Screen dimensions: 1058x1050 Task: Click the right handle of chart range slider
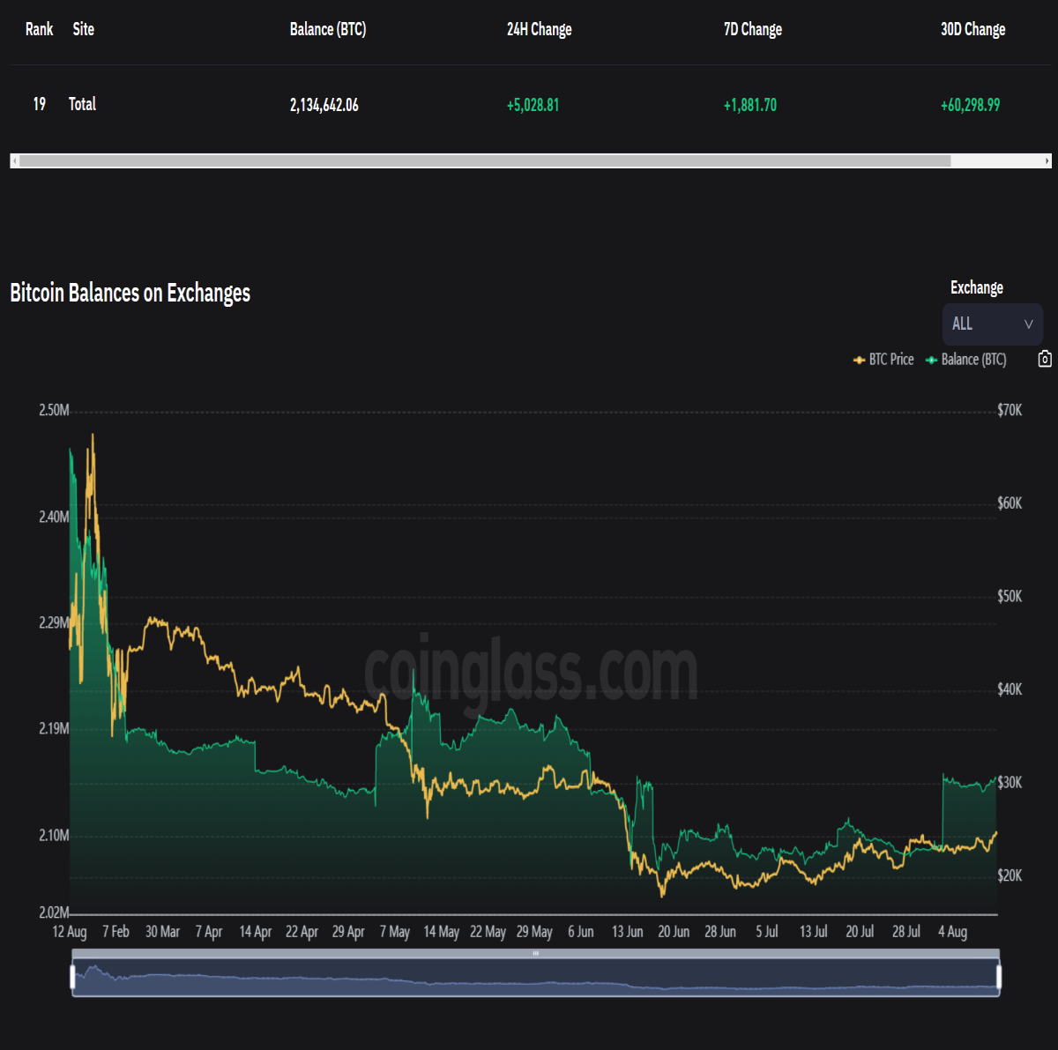[x=999, y=977]
